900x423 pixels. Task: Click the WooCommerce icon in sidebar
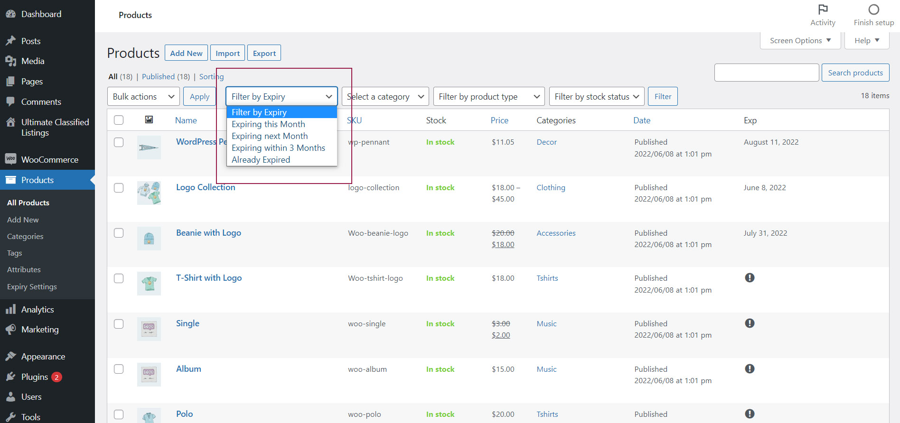10,159
